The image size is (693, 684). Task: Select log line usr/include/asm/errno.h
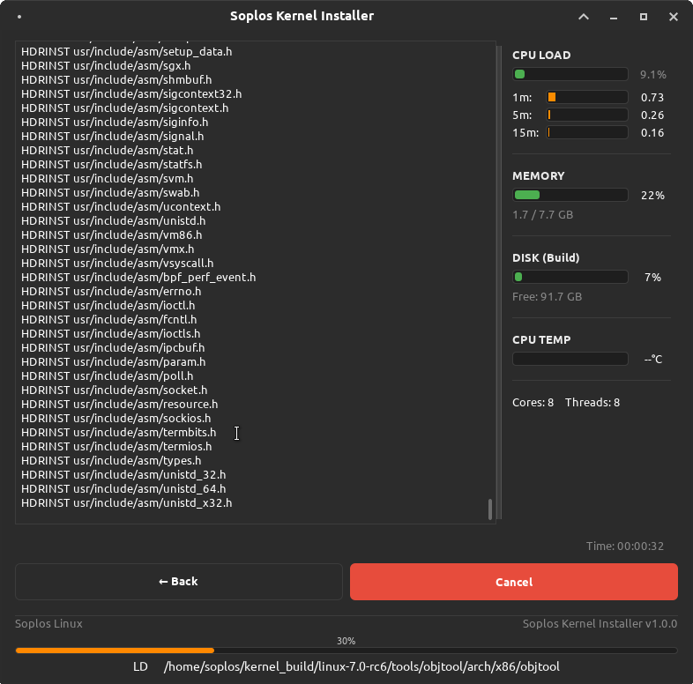tap(111, 292)
